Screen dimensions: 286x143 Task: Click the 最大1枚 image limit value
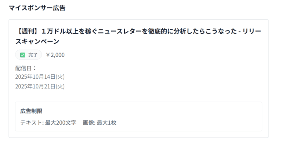click(x=107, y=123)
